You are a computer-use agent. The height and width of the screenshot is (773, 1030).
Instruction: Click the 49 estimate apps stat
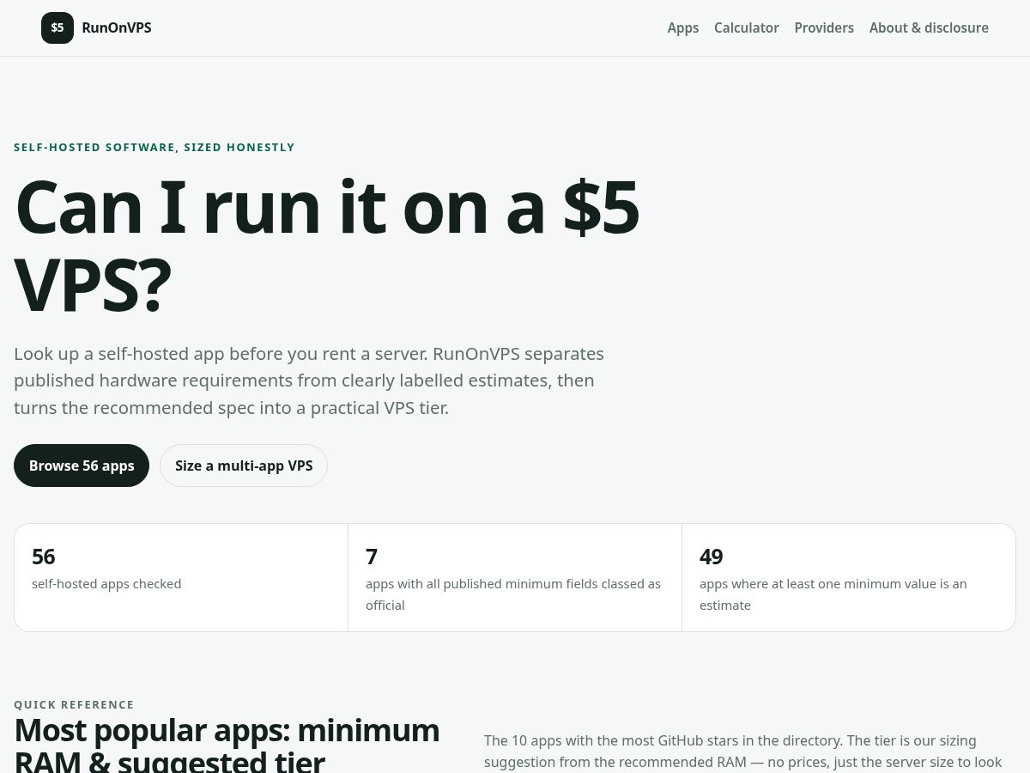(x=849, y=577)
